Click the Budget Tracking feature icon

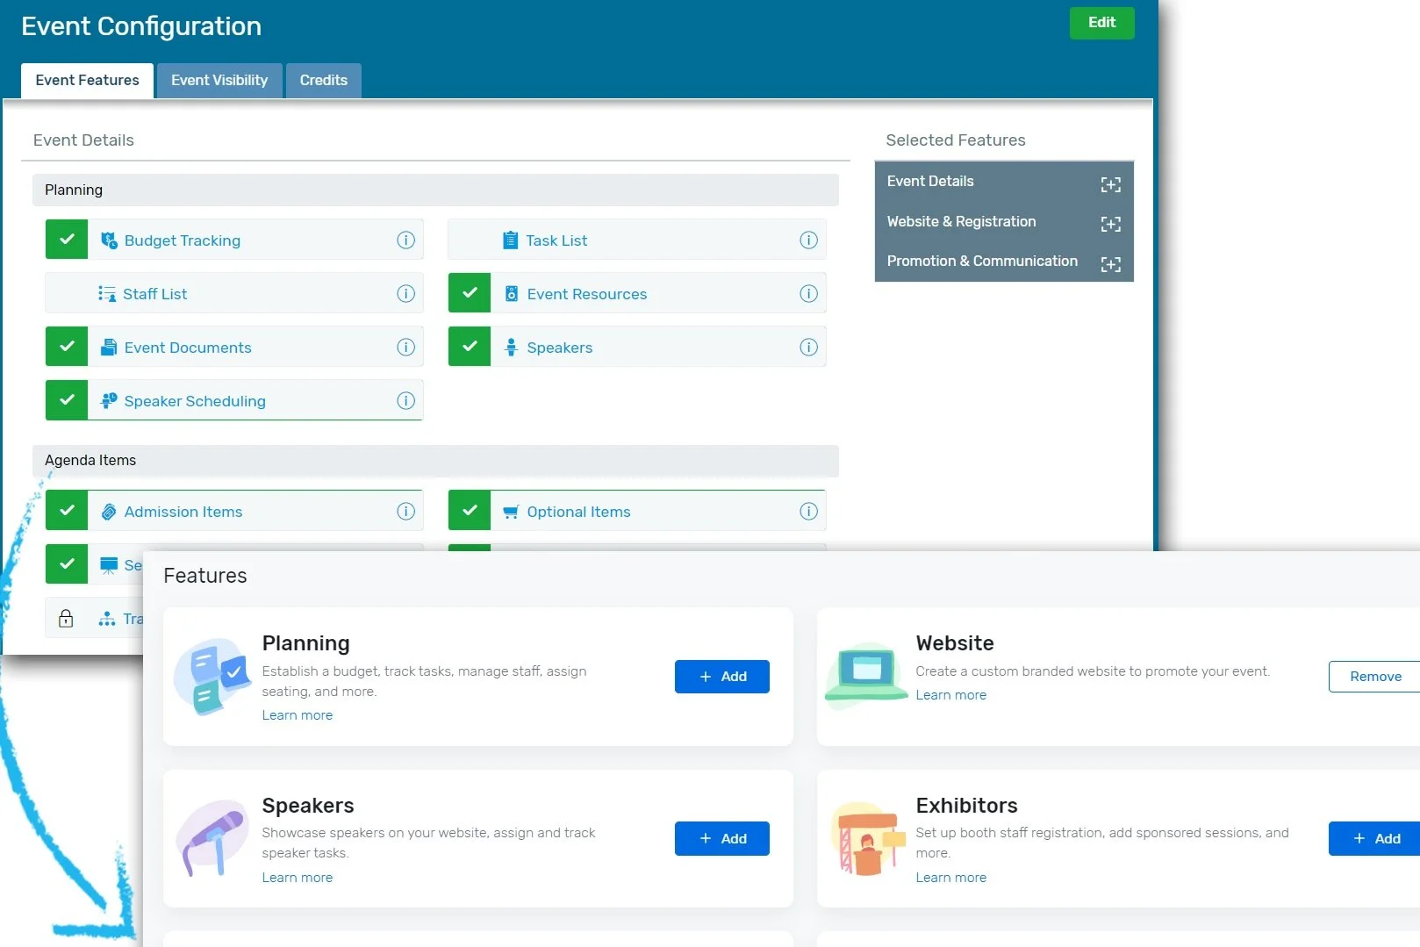tap(109, 240)
